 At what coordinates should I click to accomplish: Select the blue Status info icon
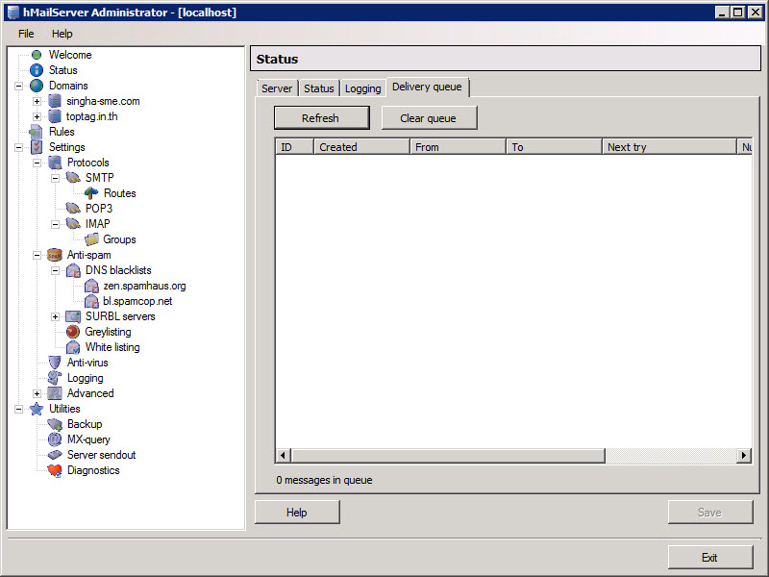click(x=37, y=70)
